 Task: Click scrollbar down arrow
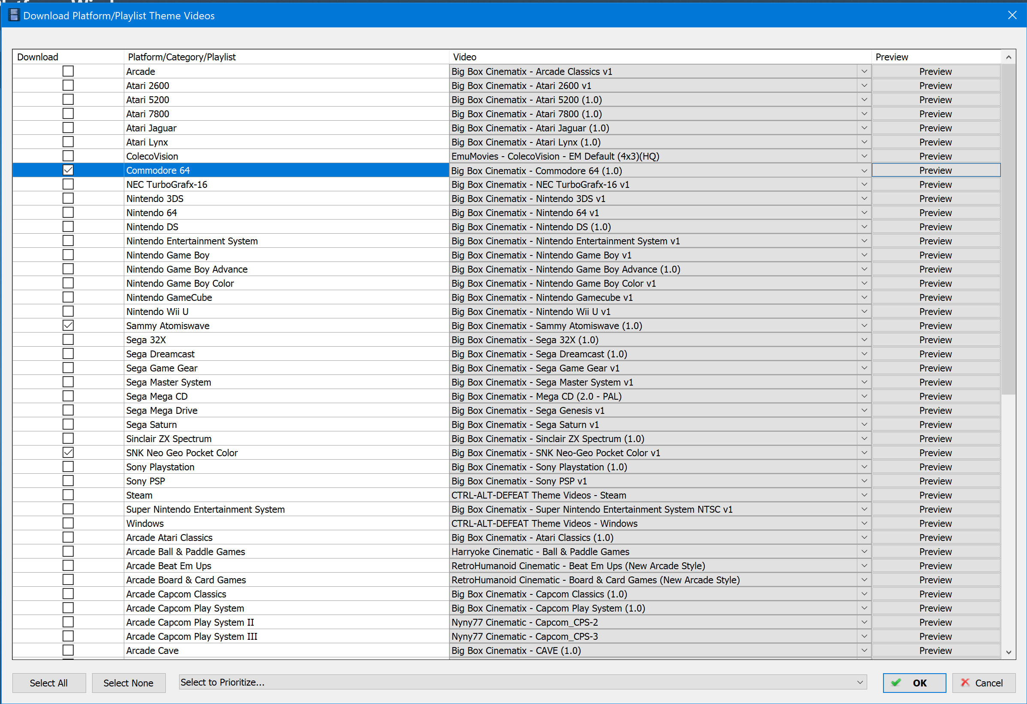pyautogui.click(x=1009, y=652)
